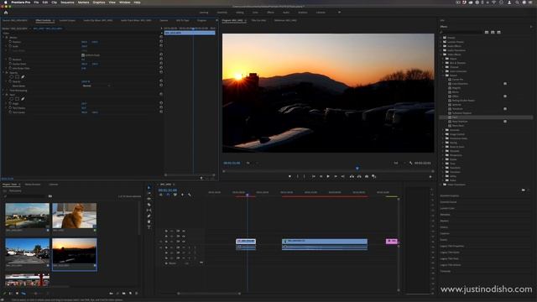Create ellipse mask under Opacity

tap(11, 77)
